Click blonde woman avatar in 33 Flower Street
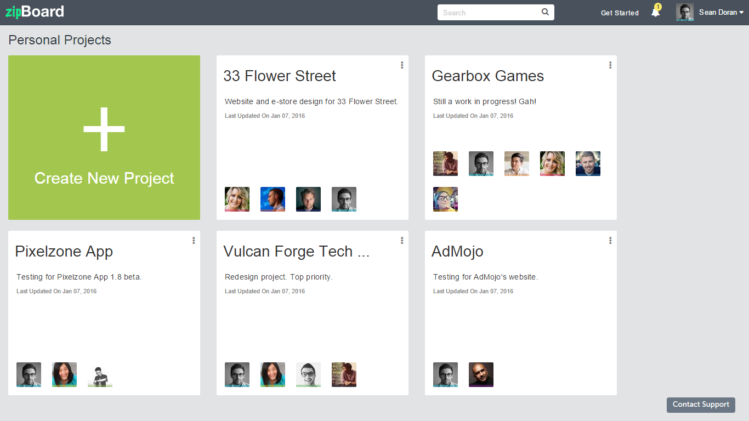 237,199
